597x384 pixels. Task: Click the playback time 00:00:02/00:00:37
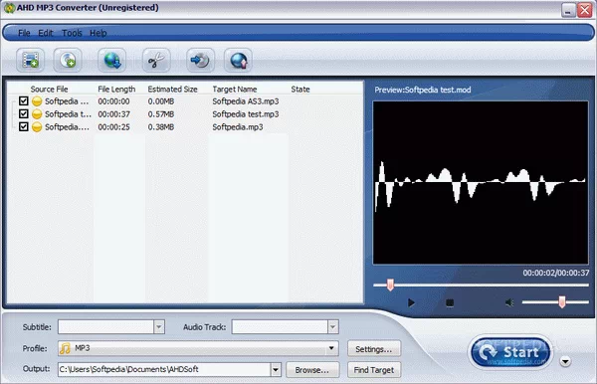click(556, 273)
